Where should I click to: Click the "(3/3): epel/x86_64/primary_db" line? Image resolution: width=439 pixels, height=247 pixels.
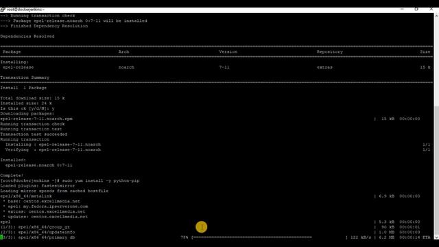coord(38,237)
